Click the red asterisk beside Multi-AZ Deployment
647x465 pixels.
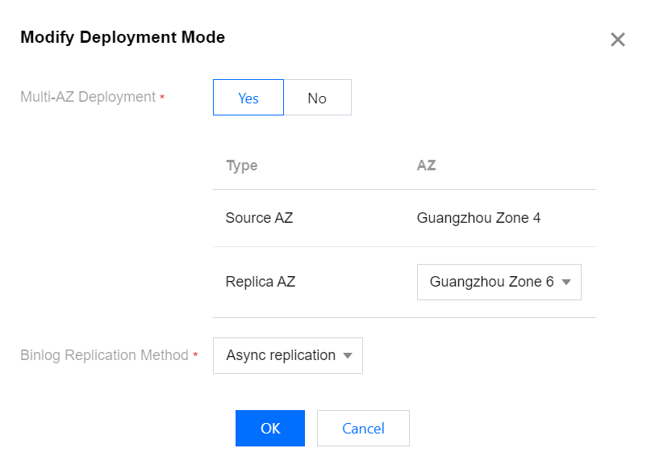(162, 98)
